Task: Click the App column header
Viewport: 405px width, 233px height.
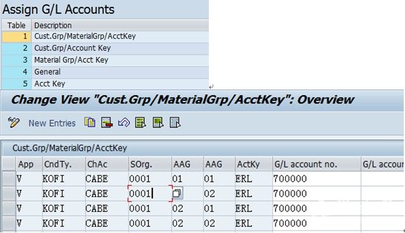Action: click(29, 164)
